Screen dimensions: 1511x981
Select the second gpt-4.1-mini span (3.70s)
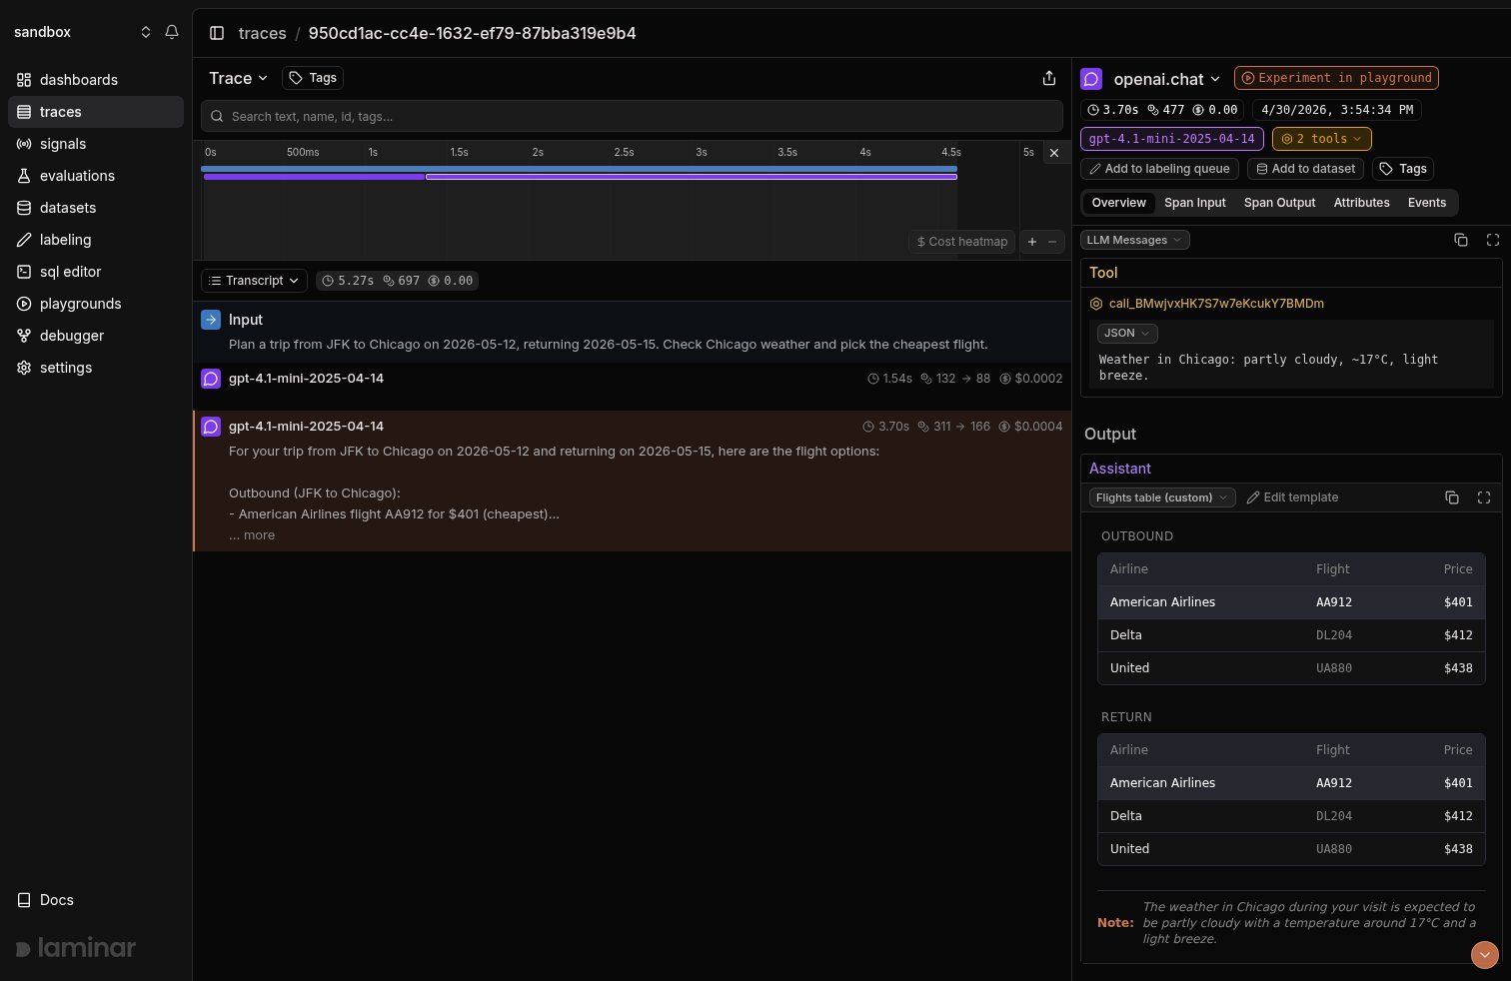pos(632,481)
